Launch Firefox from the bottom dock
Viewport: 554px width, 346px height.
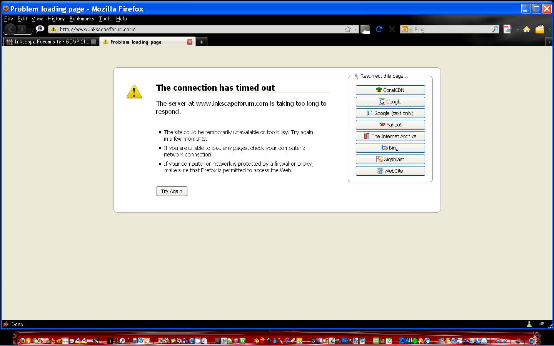pyautogui.click(x=22, y=341)
